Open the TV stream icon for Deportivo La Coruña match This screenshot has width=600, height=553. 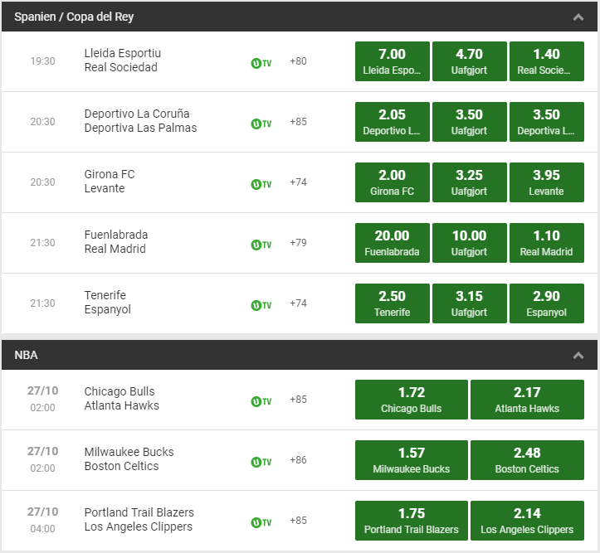261,124
